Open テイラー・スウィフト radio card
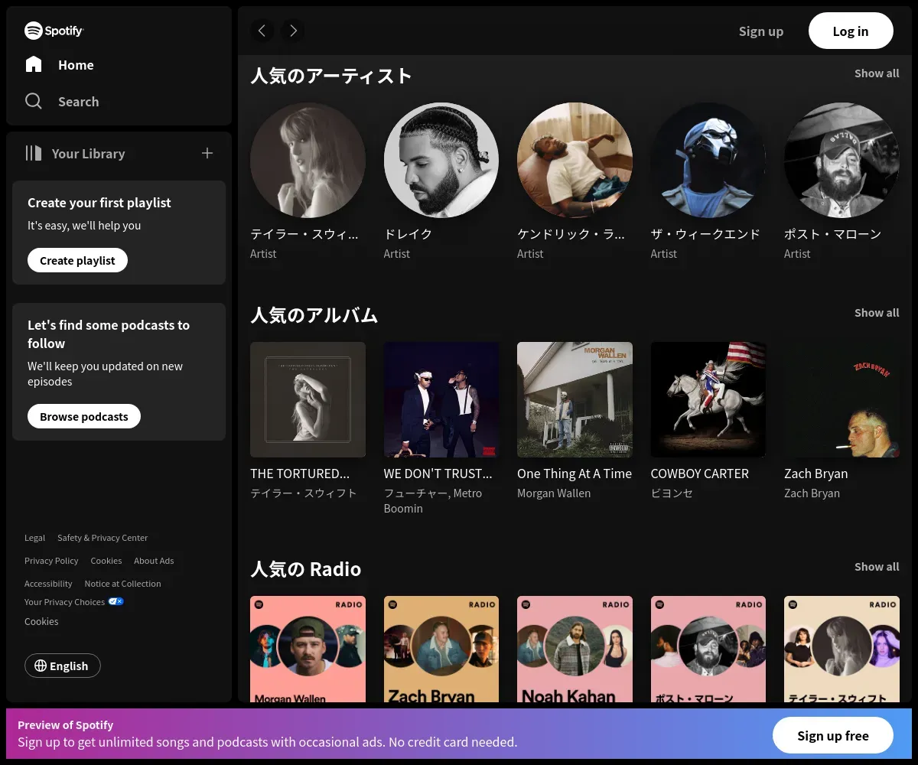The height and width of the screenshot is (765, 918). tap(841, 649)
